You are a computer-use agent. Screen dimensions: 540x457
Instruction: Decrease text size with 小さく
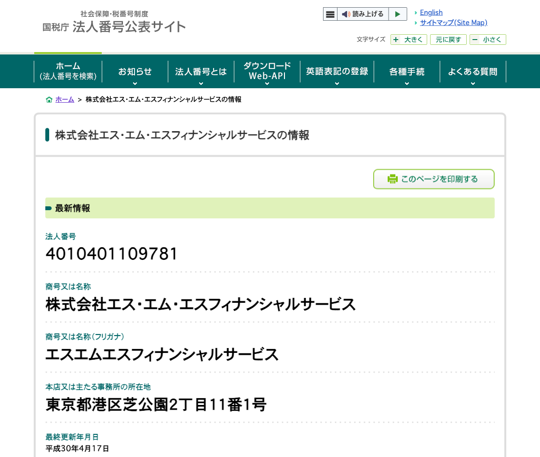pyautogui.click(x=487, y=40)
